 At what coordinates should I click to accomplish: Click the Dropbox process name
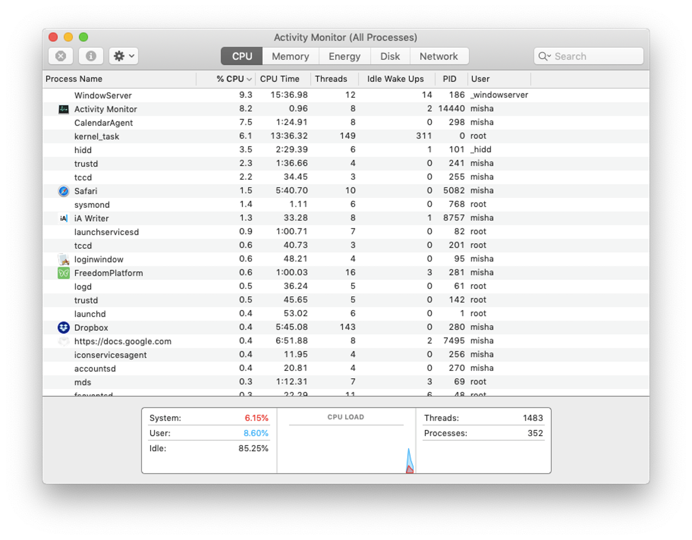tap(91, 327)
